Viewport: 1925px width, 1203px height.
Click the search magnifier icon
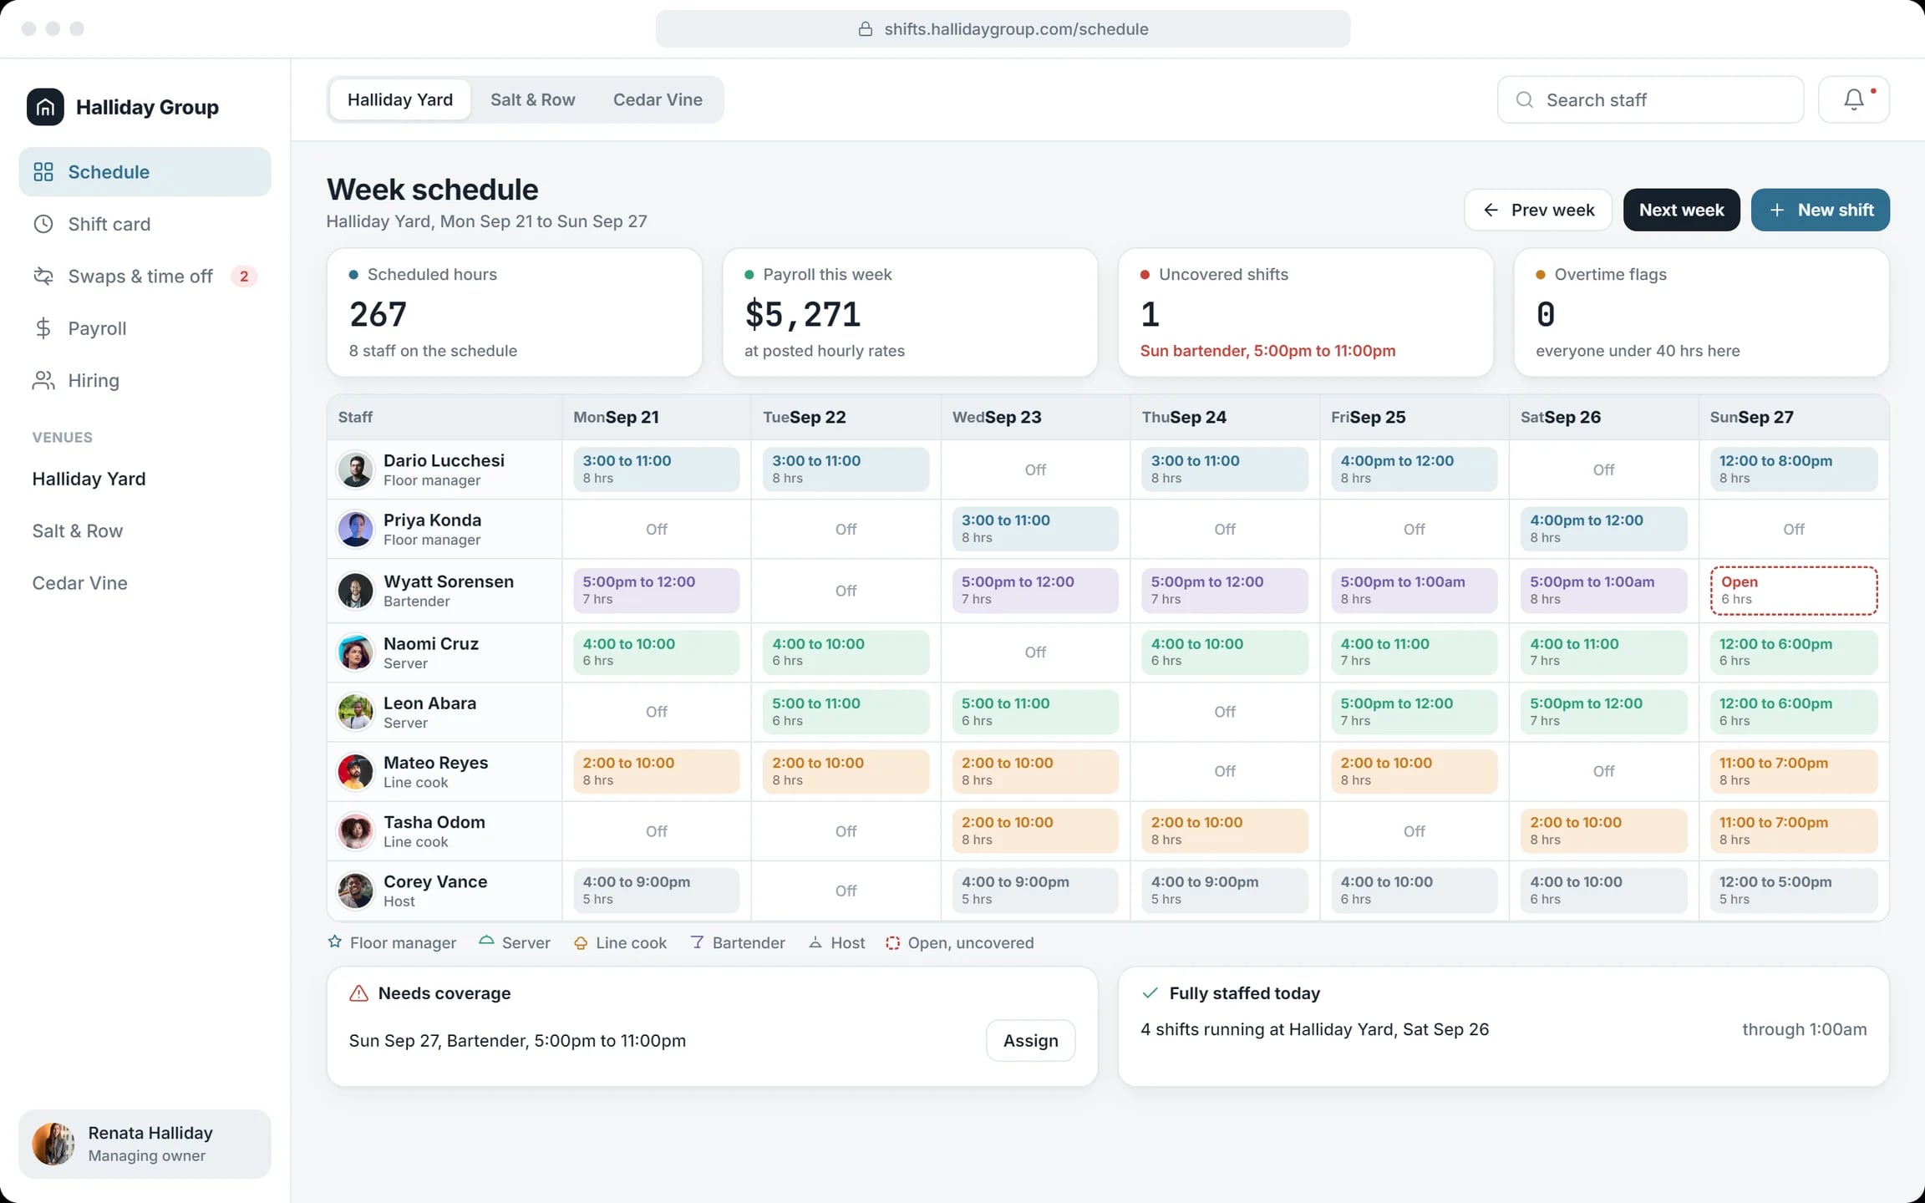coord(1524,100)
